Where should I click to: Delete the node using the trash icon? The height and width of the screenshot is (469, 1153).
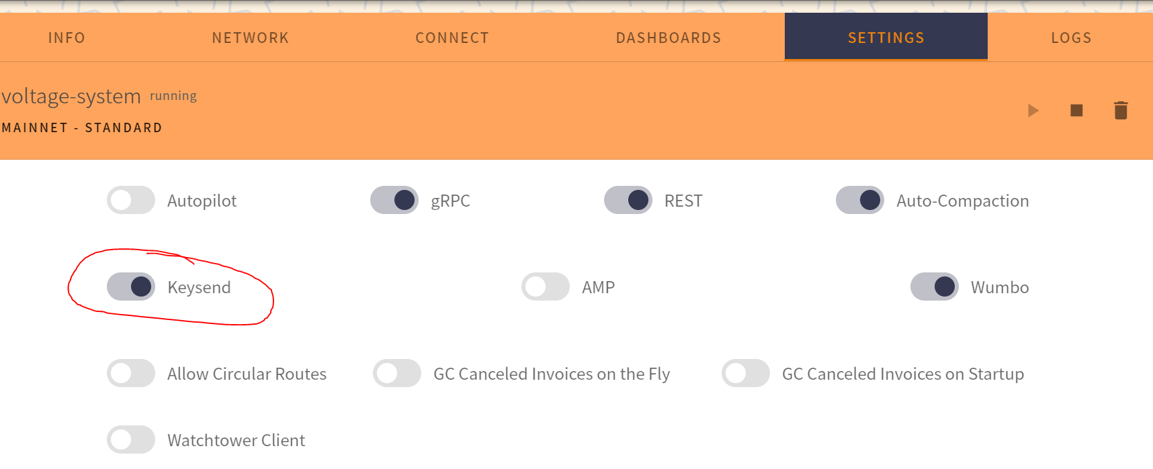pyautogui.click(x=1121, y=111)
